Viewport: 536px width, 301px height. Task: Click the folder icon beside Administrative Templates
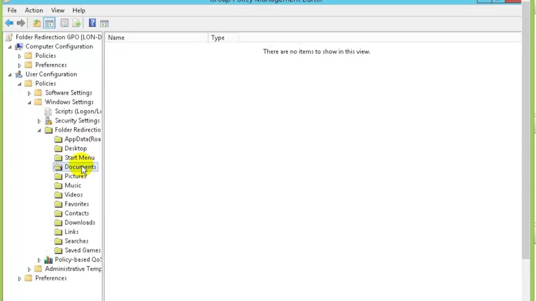(x=38, y=269)
